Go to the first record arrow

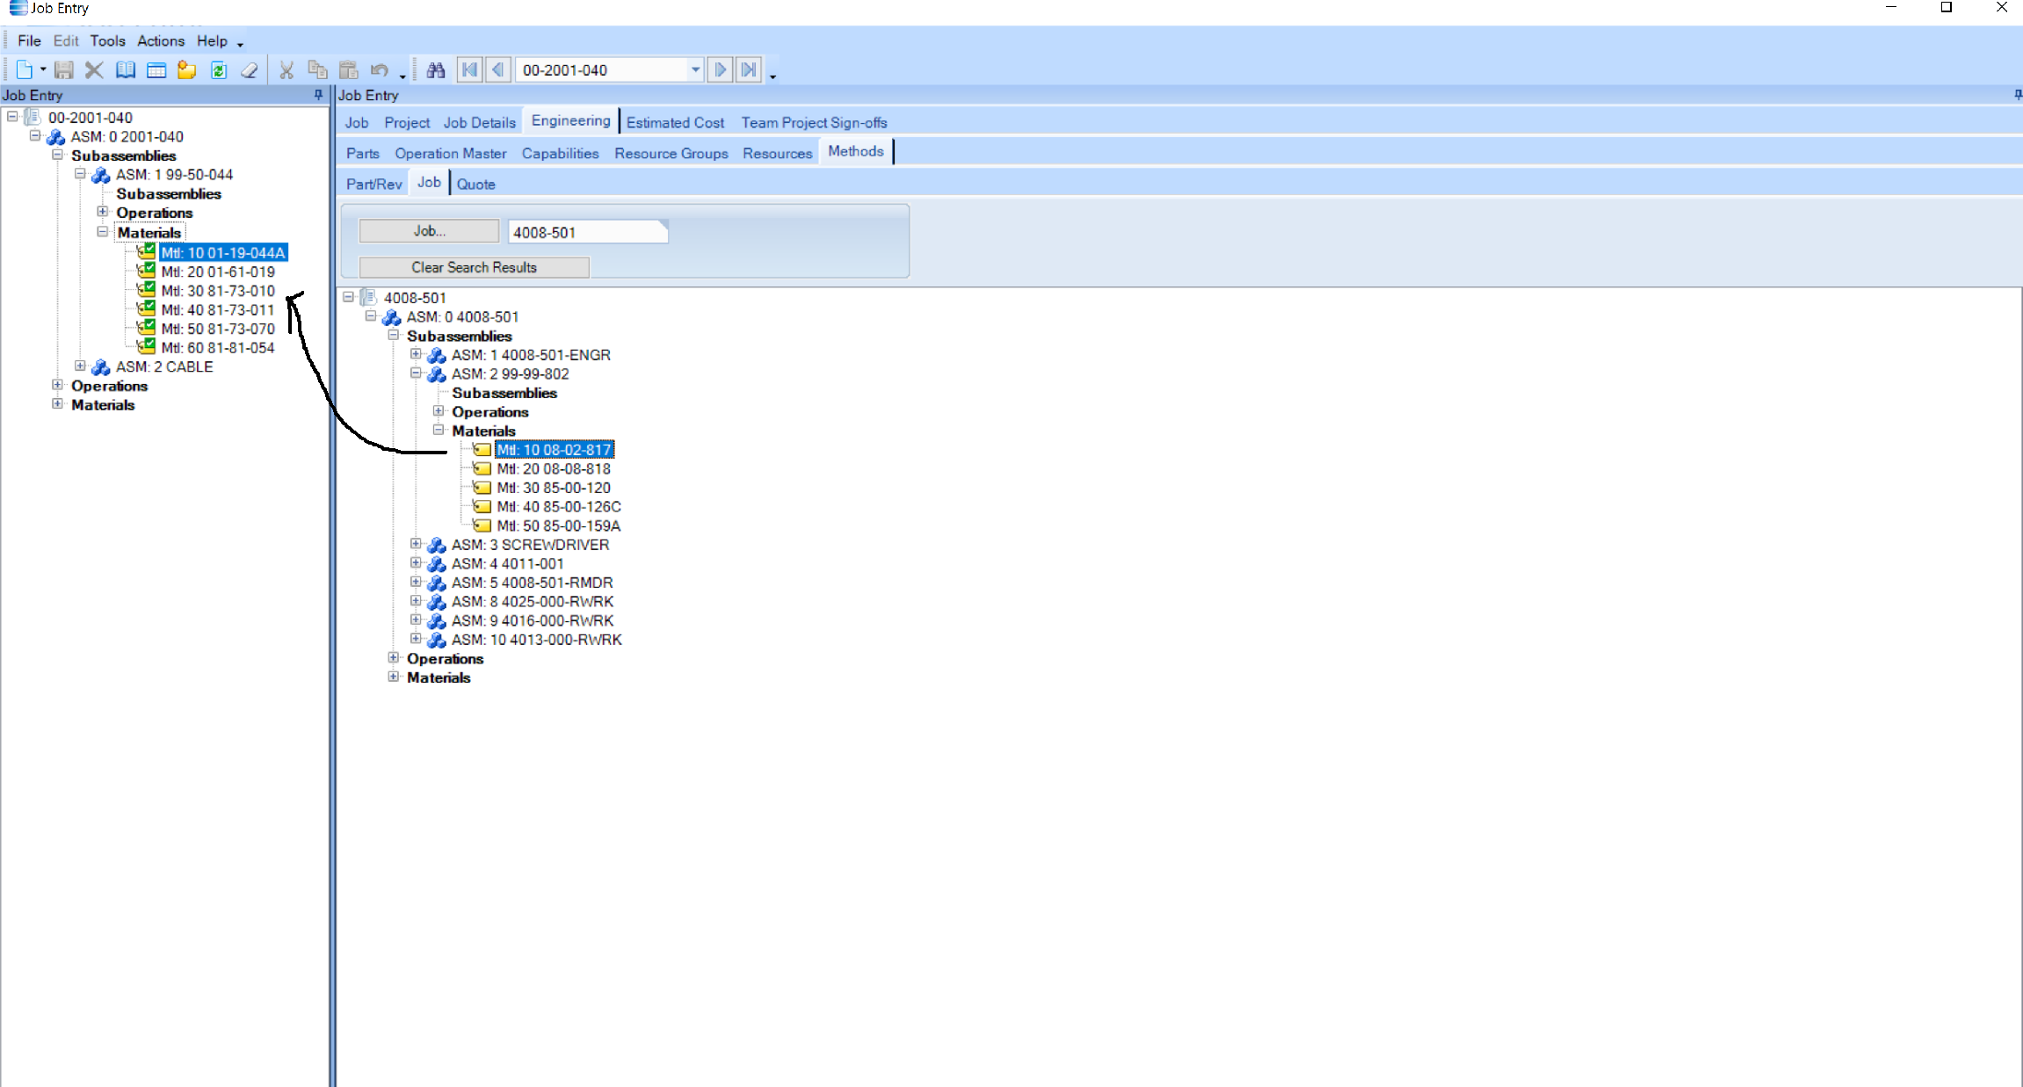click(469, 70)
